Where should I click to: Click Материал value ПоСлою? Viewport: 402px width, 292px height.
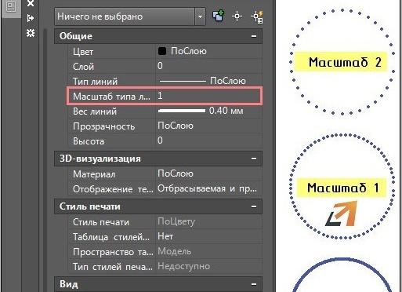(x=176, y=173)
